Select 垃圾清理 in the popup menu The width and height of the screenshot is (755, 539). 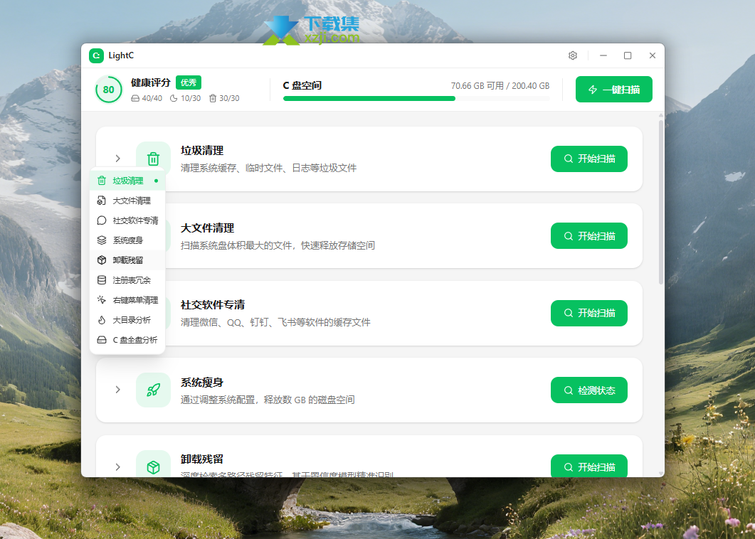127,181
